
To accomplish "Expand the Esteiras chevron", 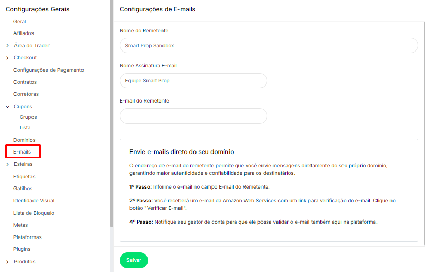I will click(x=7, y=165).
